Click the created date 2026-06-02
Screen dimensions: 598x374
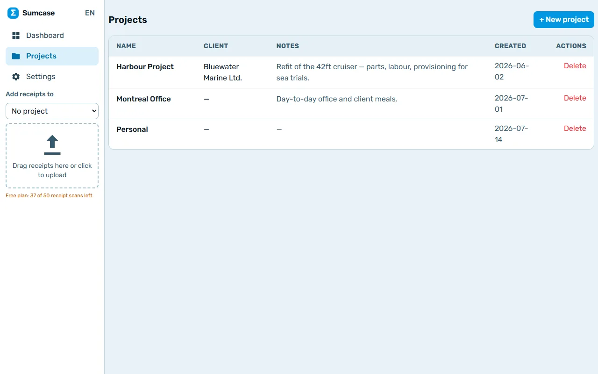tap(512, 72)
